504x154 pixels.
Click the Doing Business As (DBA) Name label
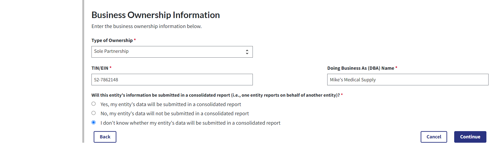pyautogui.click(x=360, y=68)
